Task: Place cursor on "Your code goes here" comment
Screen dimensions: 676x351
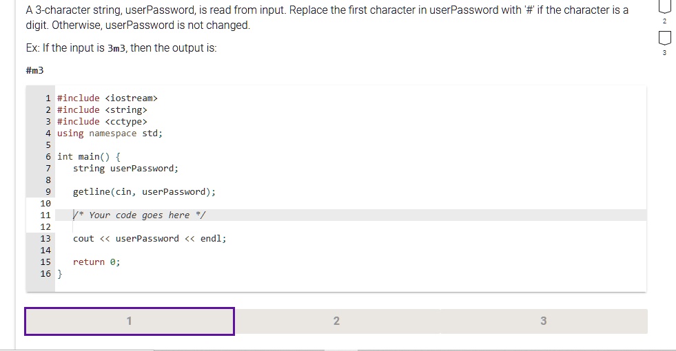Action: (140, 215)
